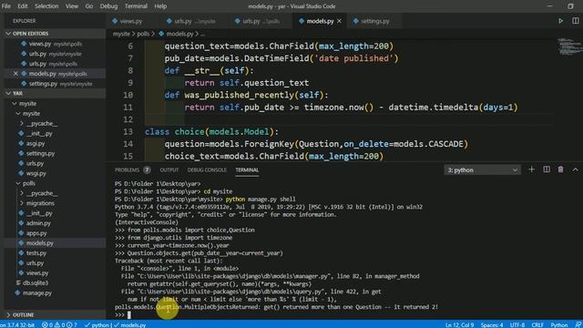The height and width of the screenshot is (328, 583).
Task: Run Python file with play icon
Action: pos(560,21)
